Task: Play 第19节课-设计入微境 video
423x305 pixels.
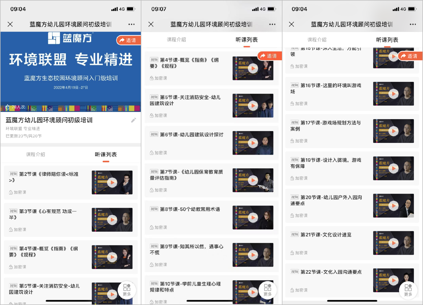Action: (x=394, y=168)
